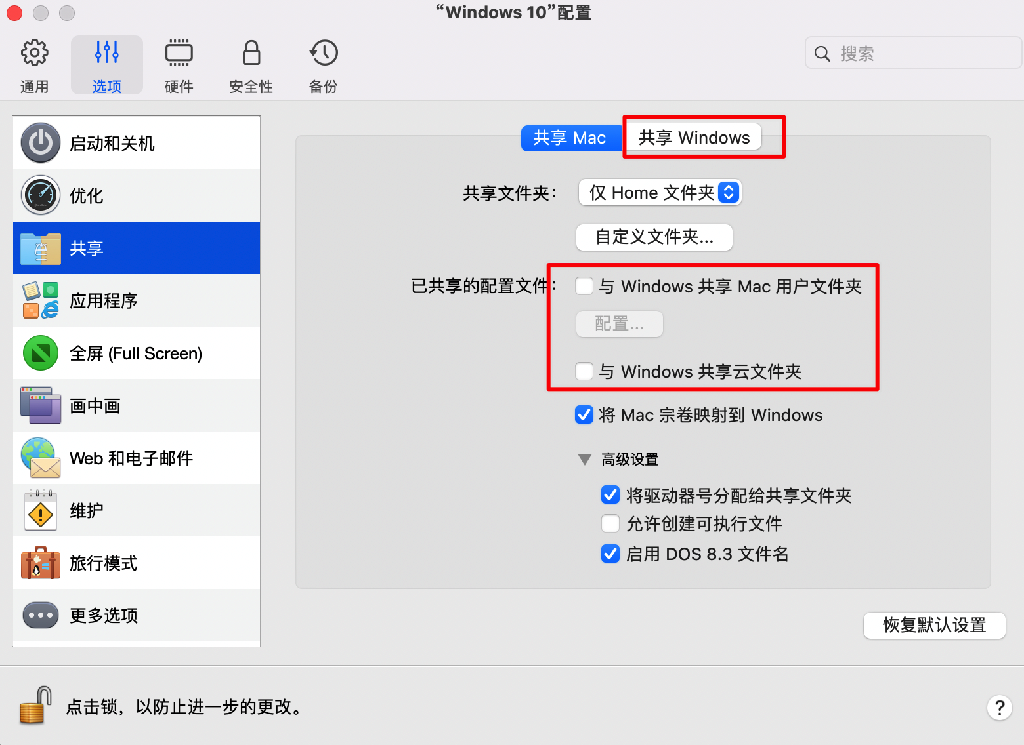Click the 维护 warning calendar icon
1024x745 pixels.
pyautogui.click(x=41, y=510)
